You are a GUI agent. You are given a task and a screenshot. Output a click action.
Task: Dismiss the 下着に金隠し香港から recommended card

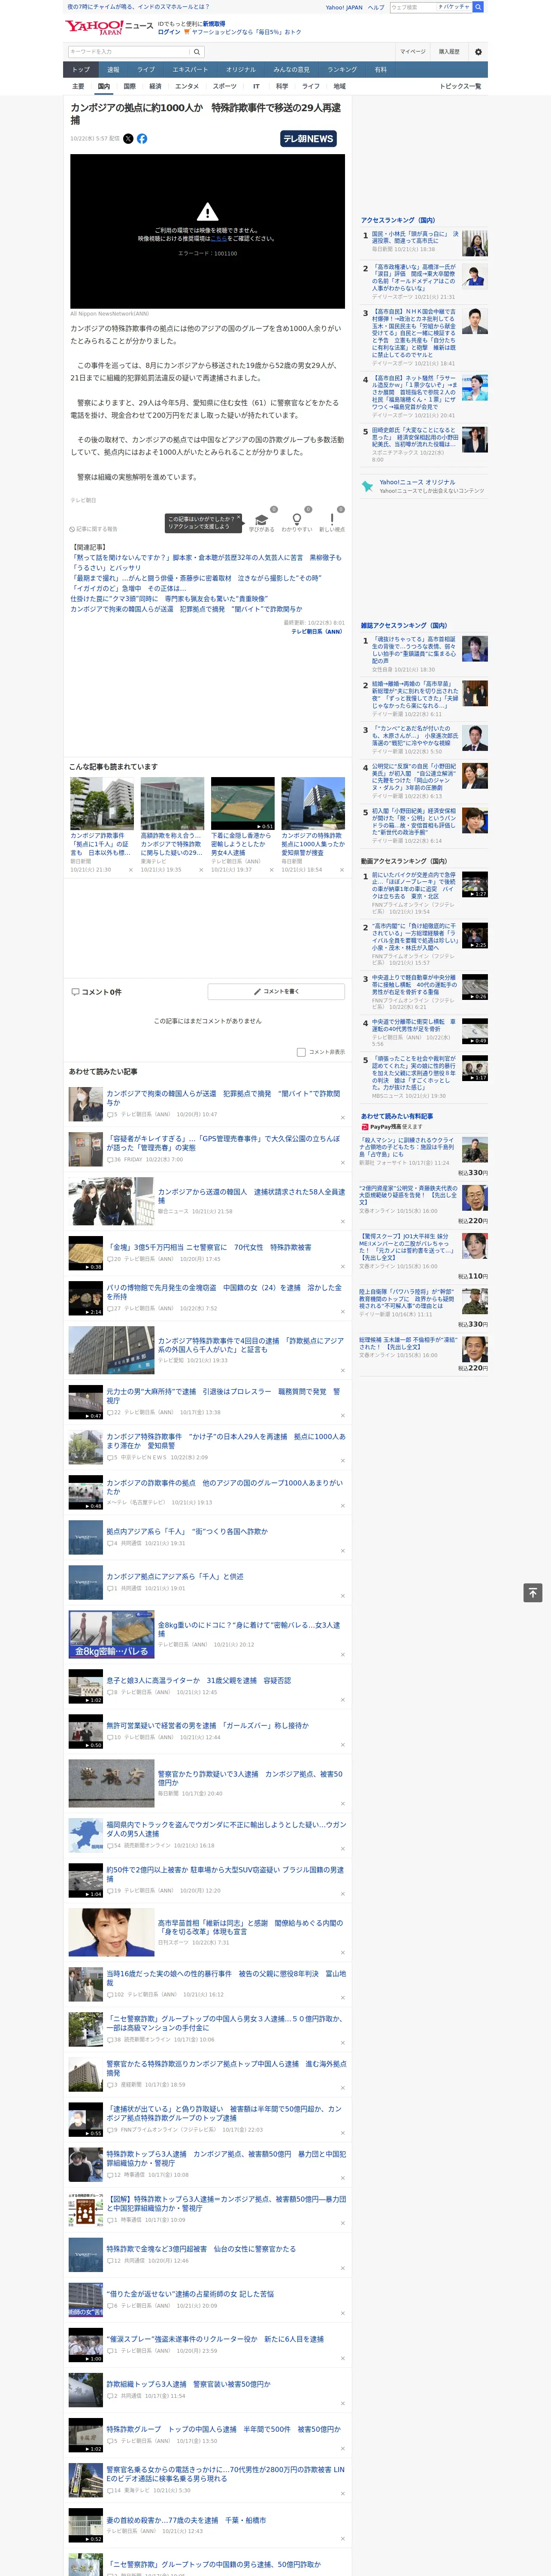(x=271, y=870)
